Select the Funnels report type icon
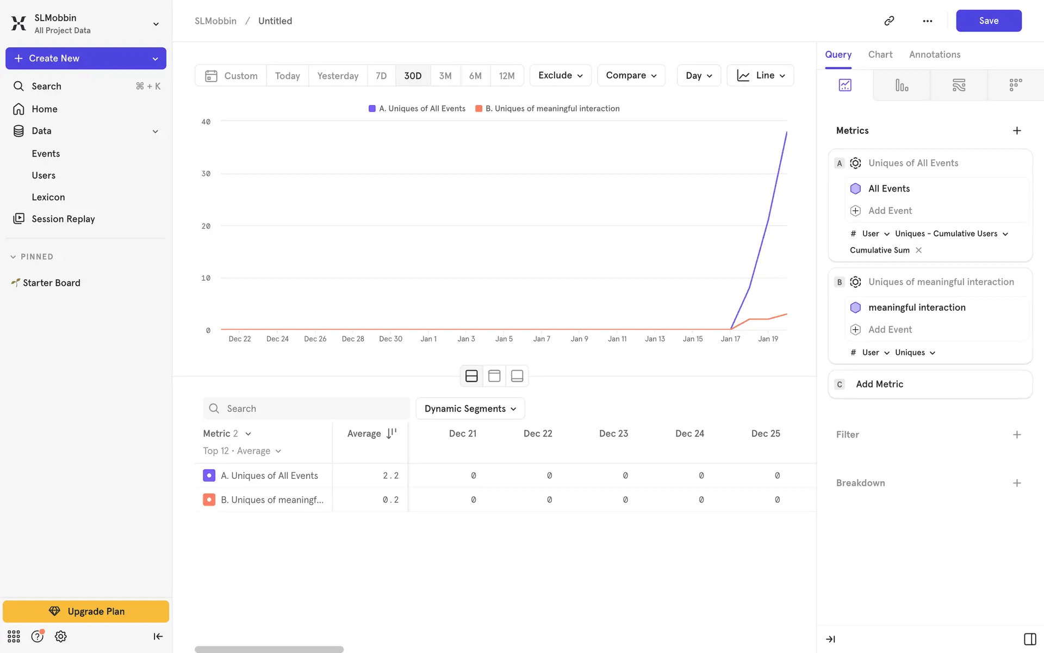1044x653 pixels. 902,85
